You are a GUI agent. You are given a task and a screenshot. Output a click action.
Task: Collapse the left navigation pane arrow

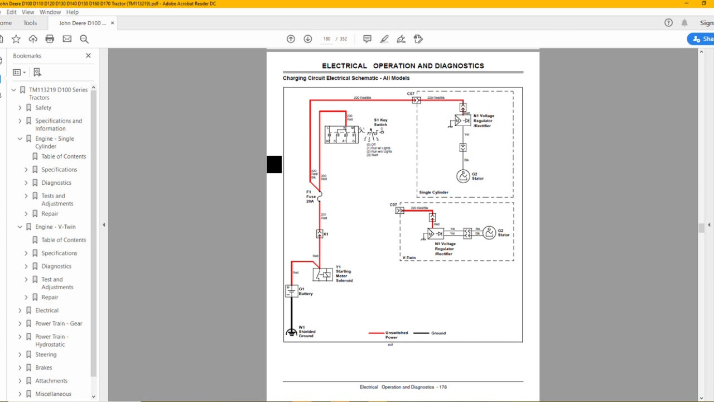(104, 225)
